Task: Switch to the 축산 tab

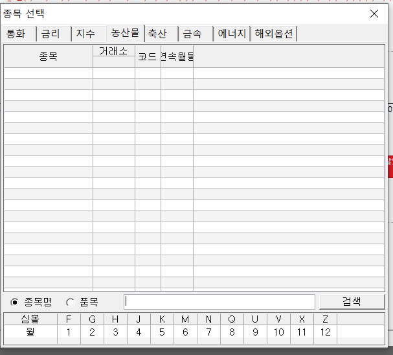Action: click(x=157, y=34)
